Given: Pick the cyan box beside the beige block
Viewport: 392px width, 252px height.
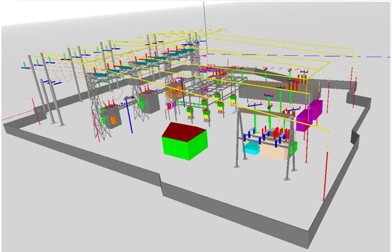Looking at the screenshot, I should point(251,148).
